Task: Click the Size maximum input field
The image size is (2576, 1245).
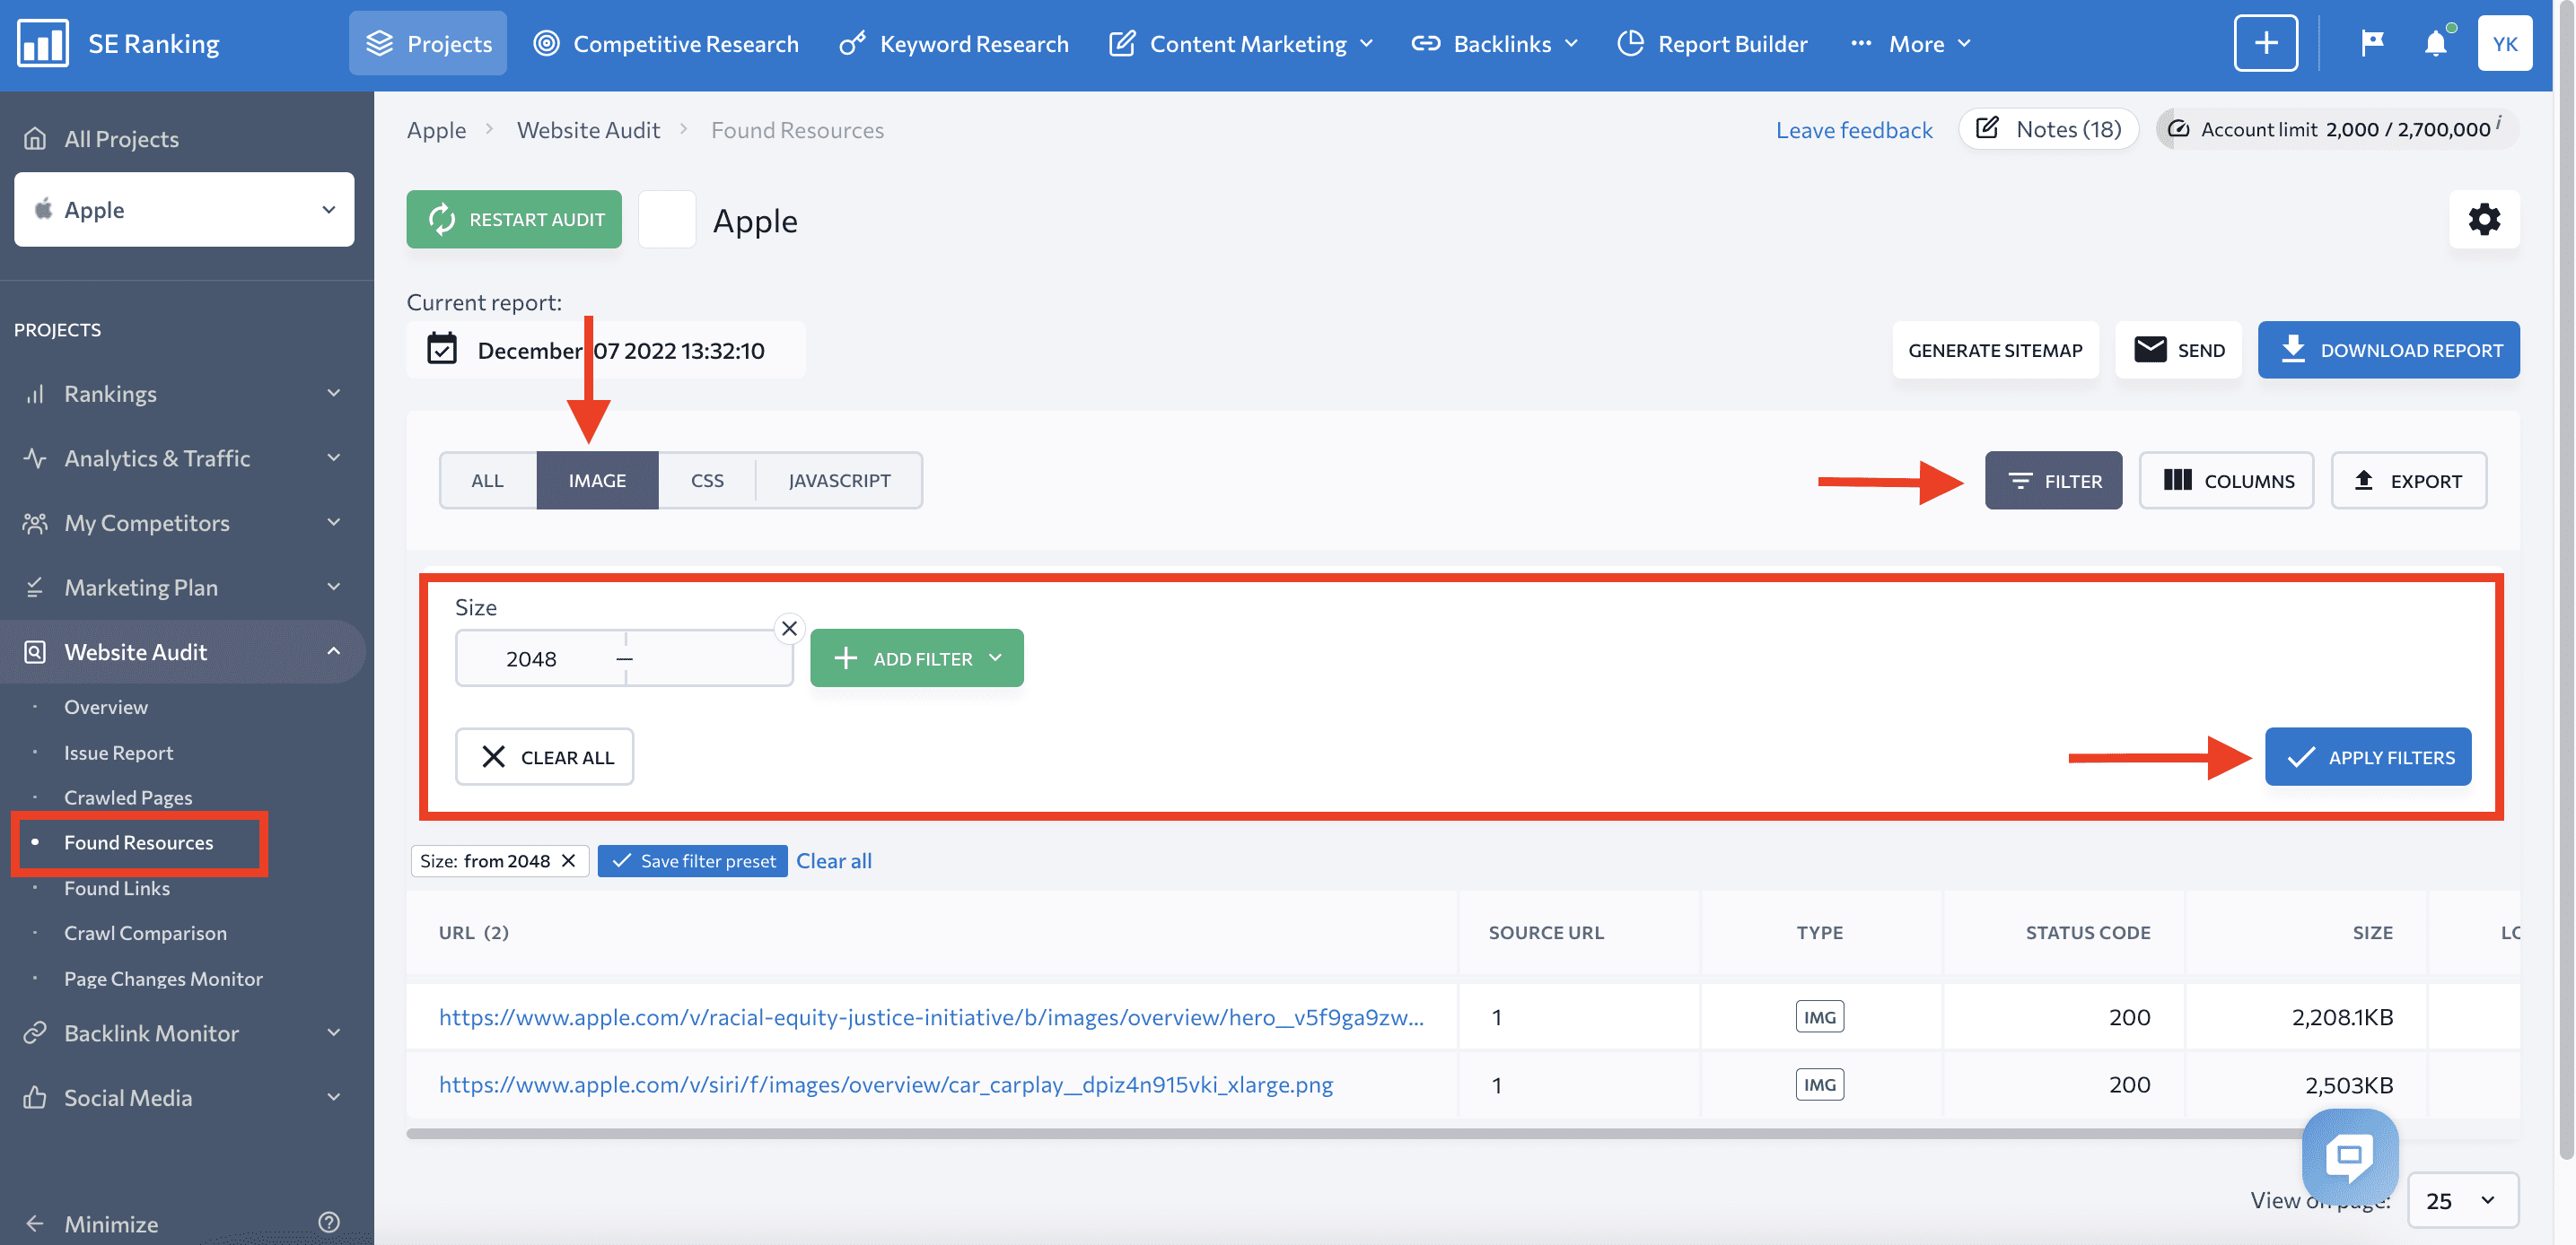Action: (x=709, y=657)
